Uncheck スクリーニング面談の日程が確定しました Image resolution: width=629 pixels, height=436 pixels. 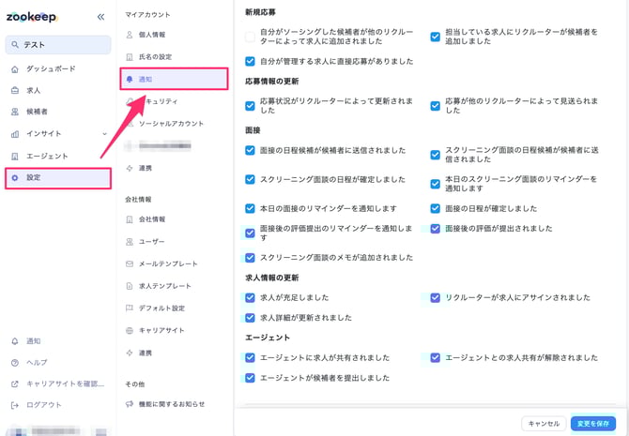[250, 179]
